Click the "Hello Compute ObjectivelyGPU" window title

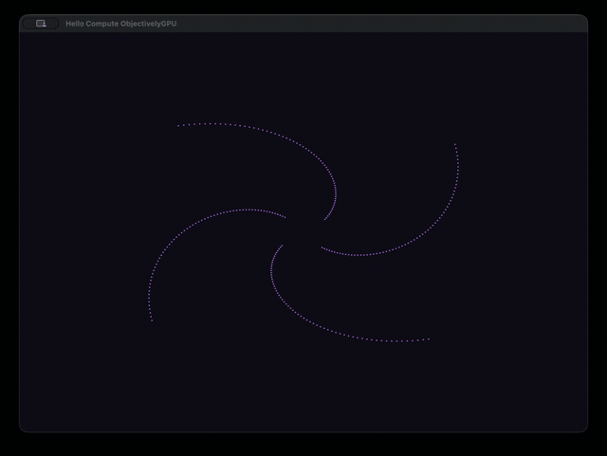pyautogui.click(x=120, y=24)
